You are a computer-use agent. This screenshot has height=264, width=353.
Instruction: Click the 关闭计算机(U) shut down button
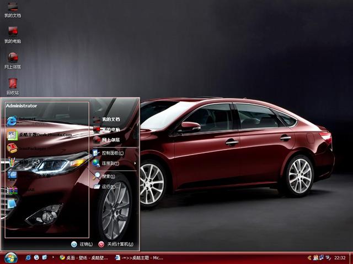tap(116, 244)
